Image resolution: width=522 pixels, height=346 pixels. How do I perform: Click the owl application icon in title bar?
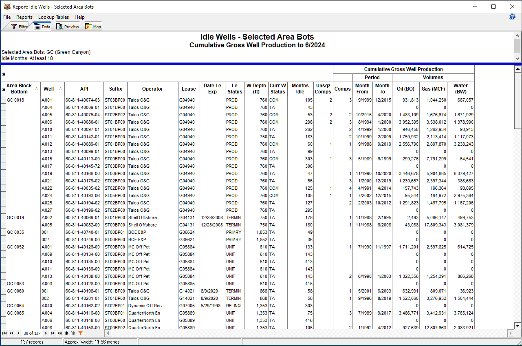7,7
